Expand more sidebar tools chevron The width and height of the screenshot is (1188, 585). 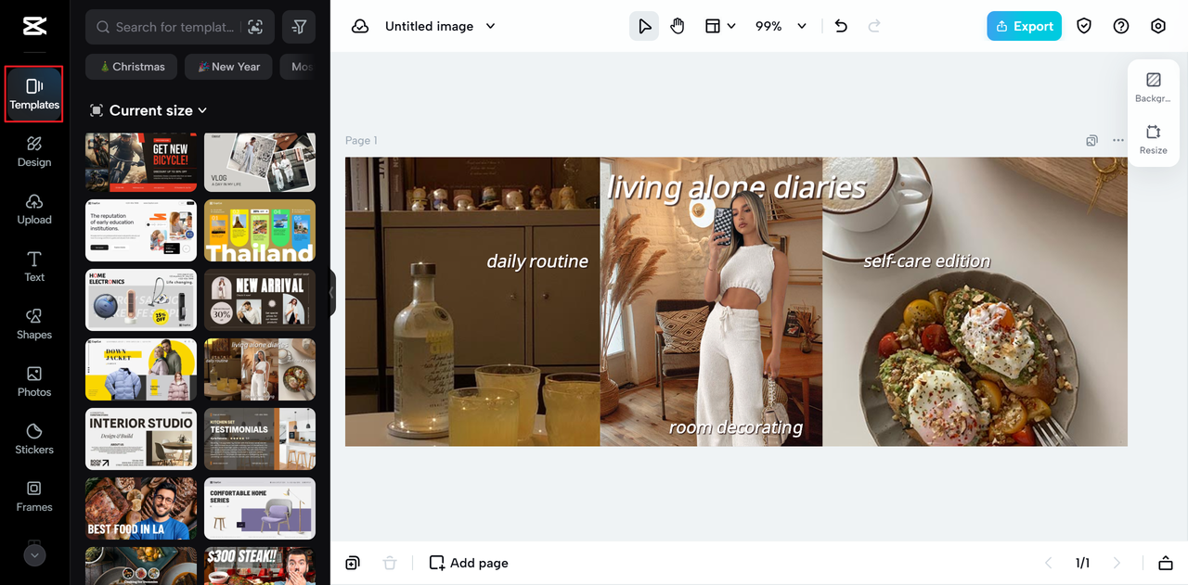(x=34, y=555)
